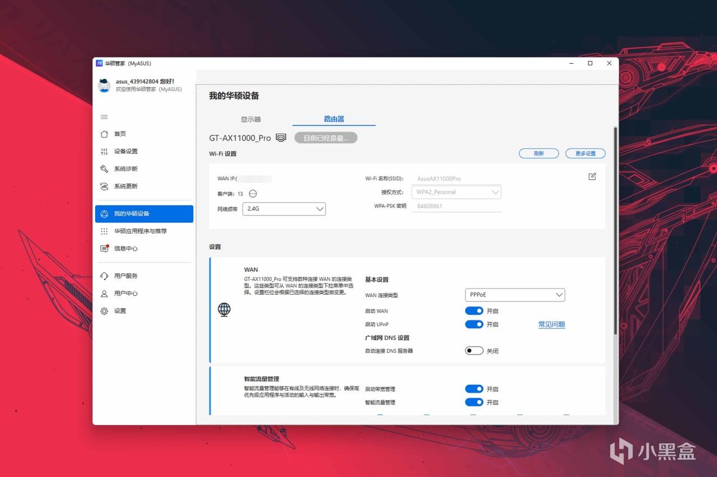Image resolution: width=717 pixels, height=477 pixels.
Task: Select 我的华硕设备 triangle icon
Action: (x=104, y=214)
